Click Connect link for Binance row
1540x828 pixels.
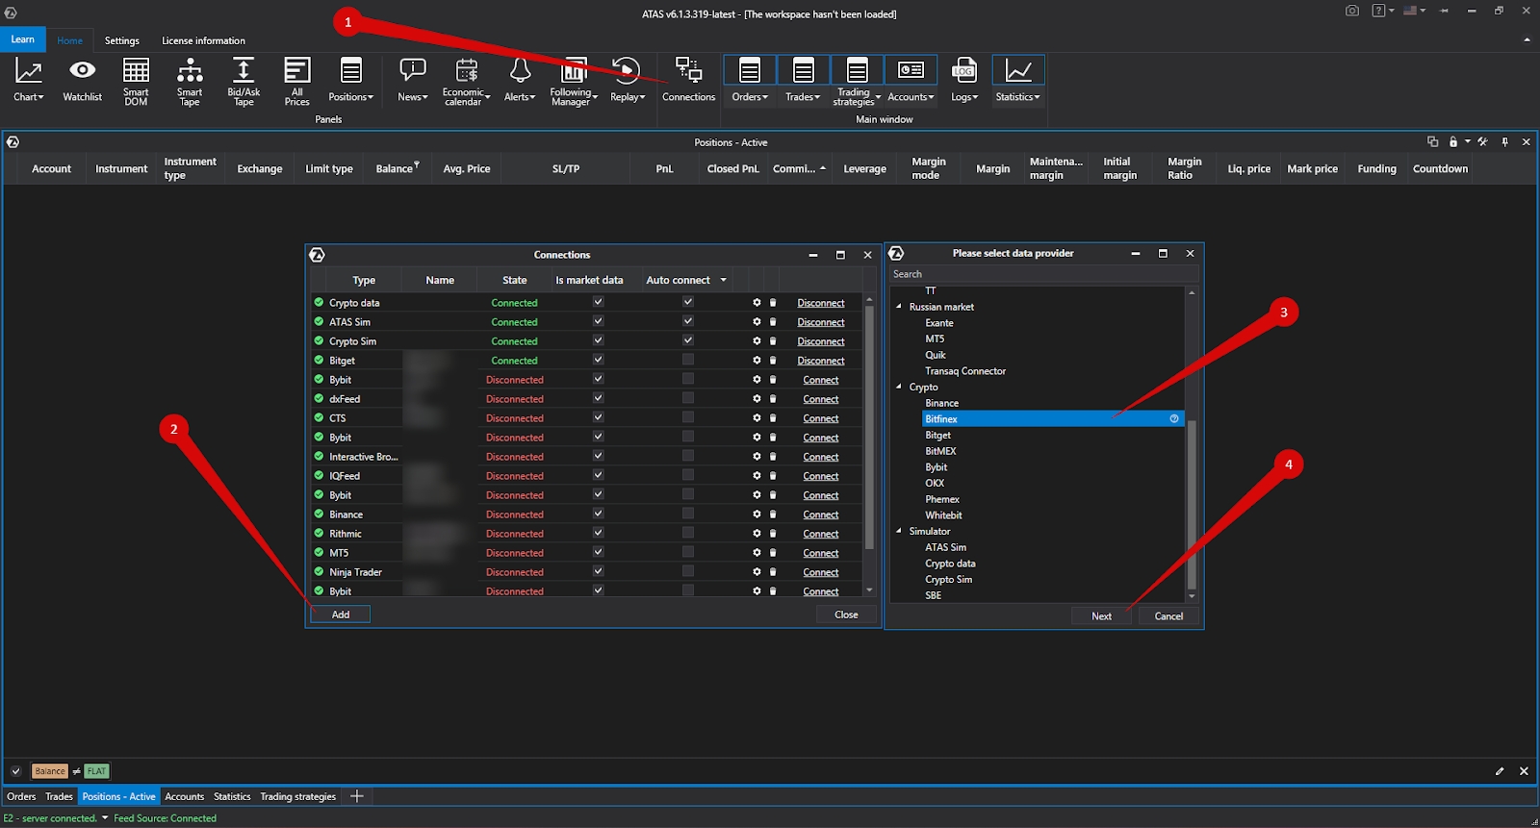point(820,514)
